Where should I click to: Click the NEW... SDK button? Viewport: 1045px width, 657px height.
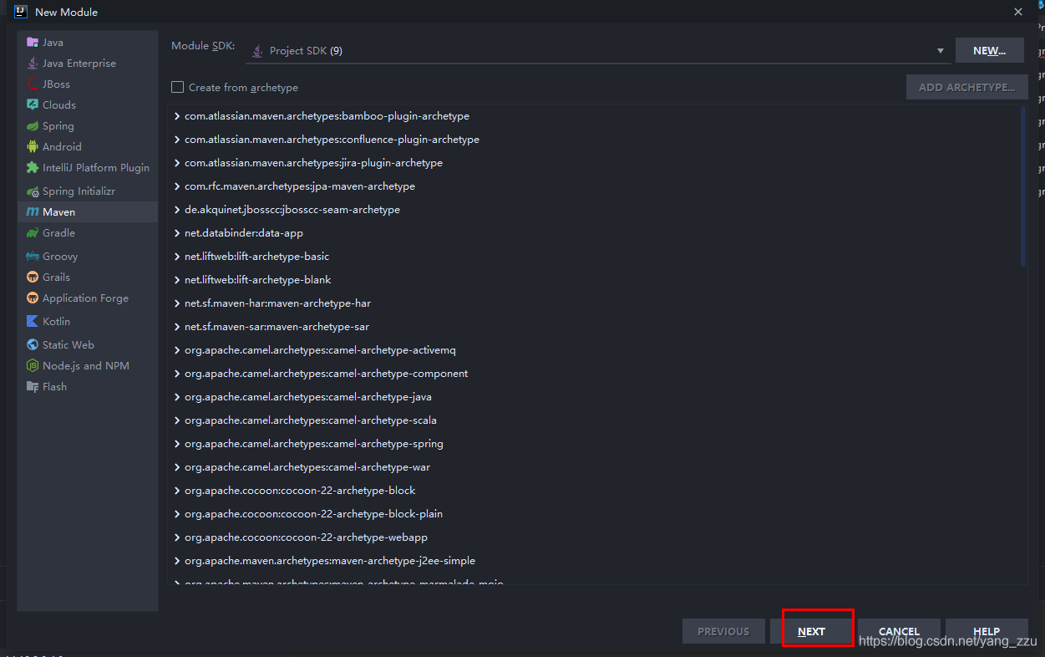[x=990, y=50]
